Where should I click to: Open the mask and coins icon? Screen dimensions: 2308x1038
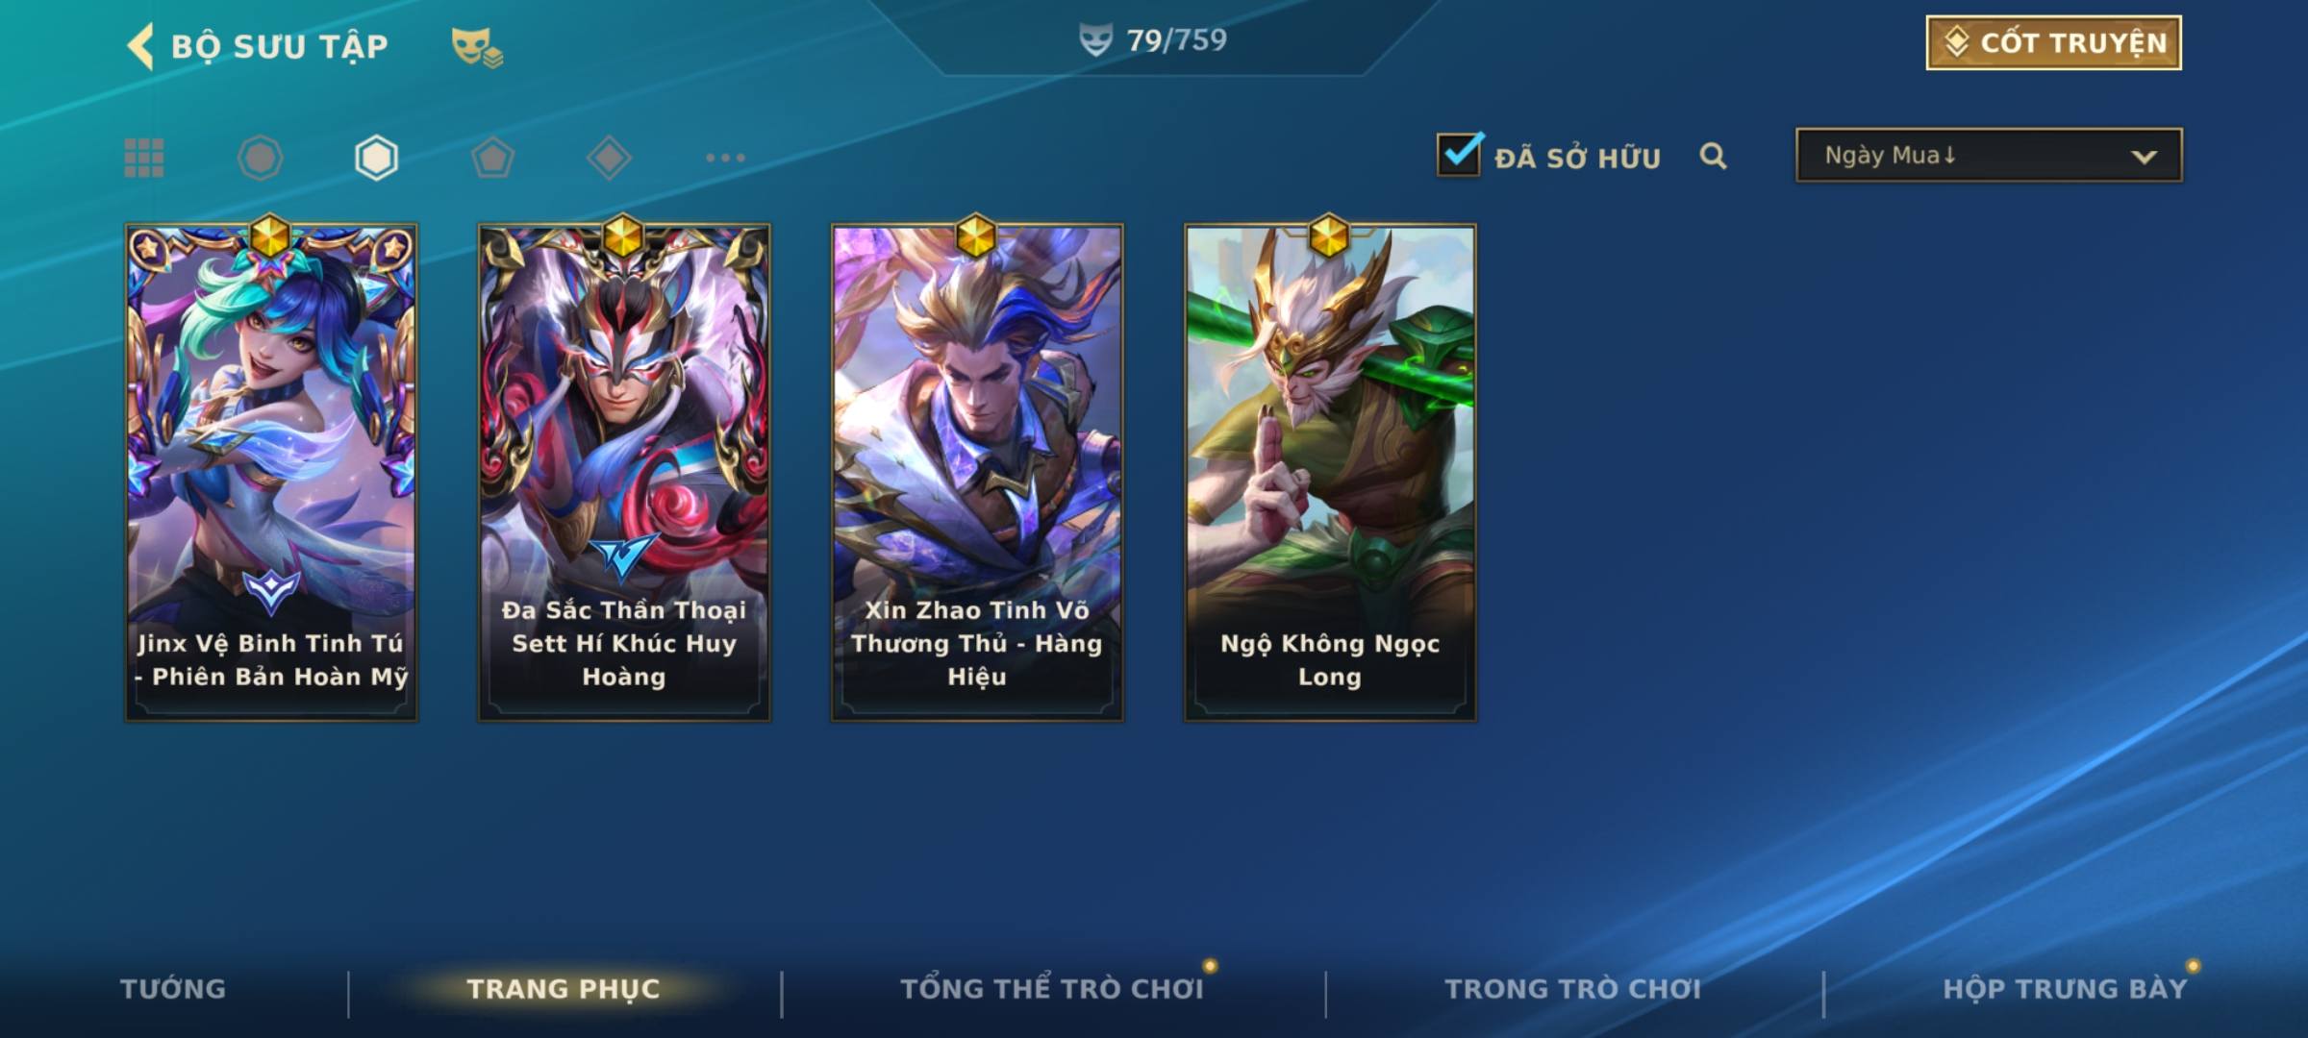[477, 46]
